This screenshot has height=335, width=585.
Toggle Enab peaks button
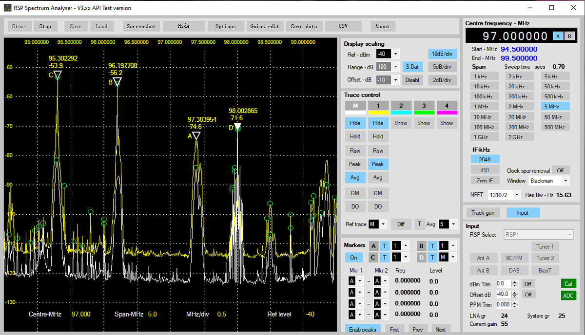(363, 330)
